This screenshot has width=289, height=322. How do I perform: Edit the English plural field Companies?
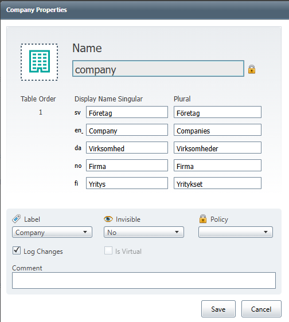point(217,130)
